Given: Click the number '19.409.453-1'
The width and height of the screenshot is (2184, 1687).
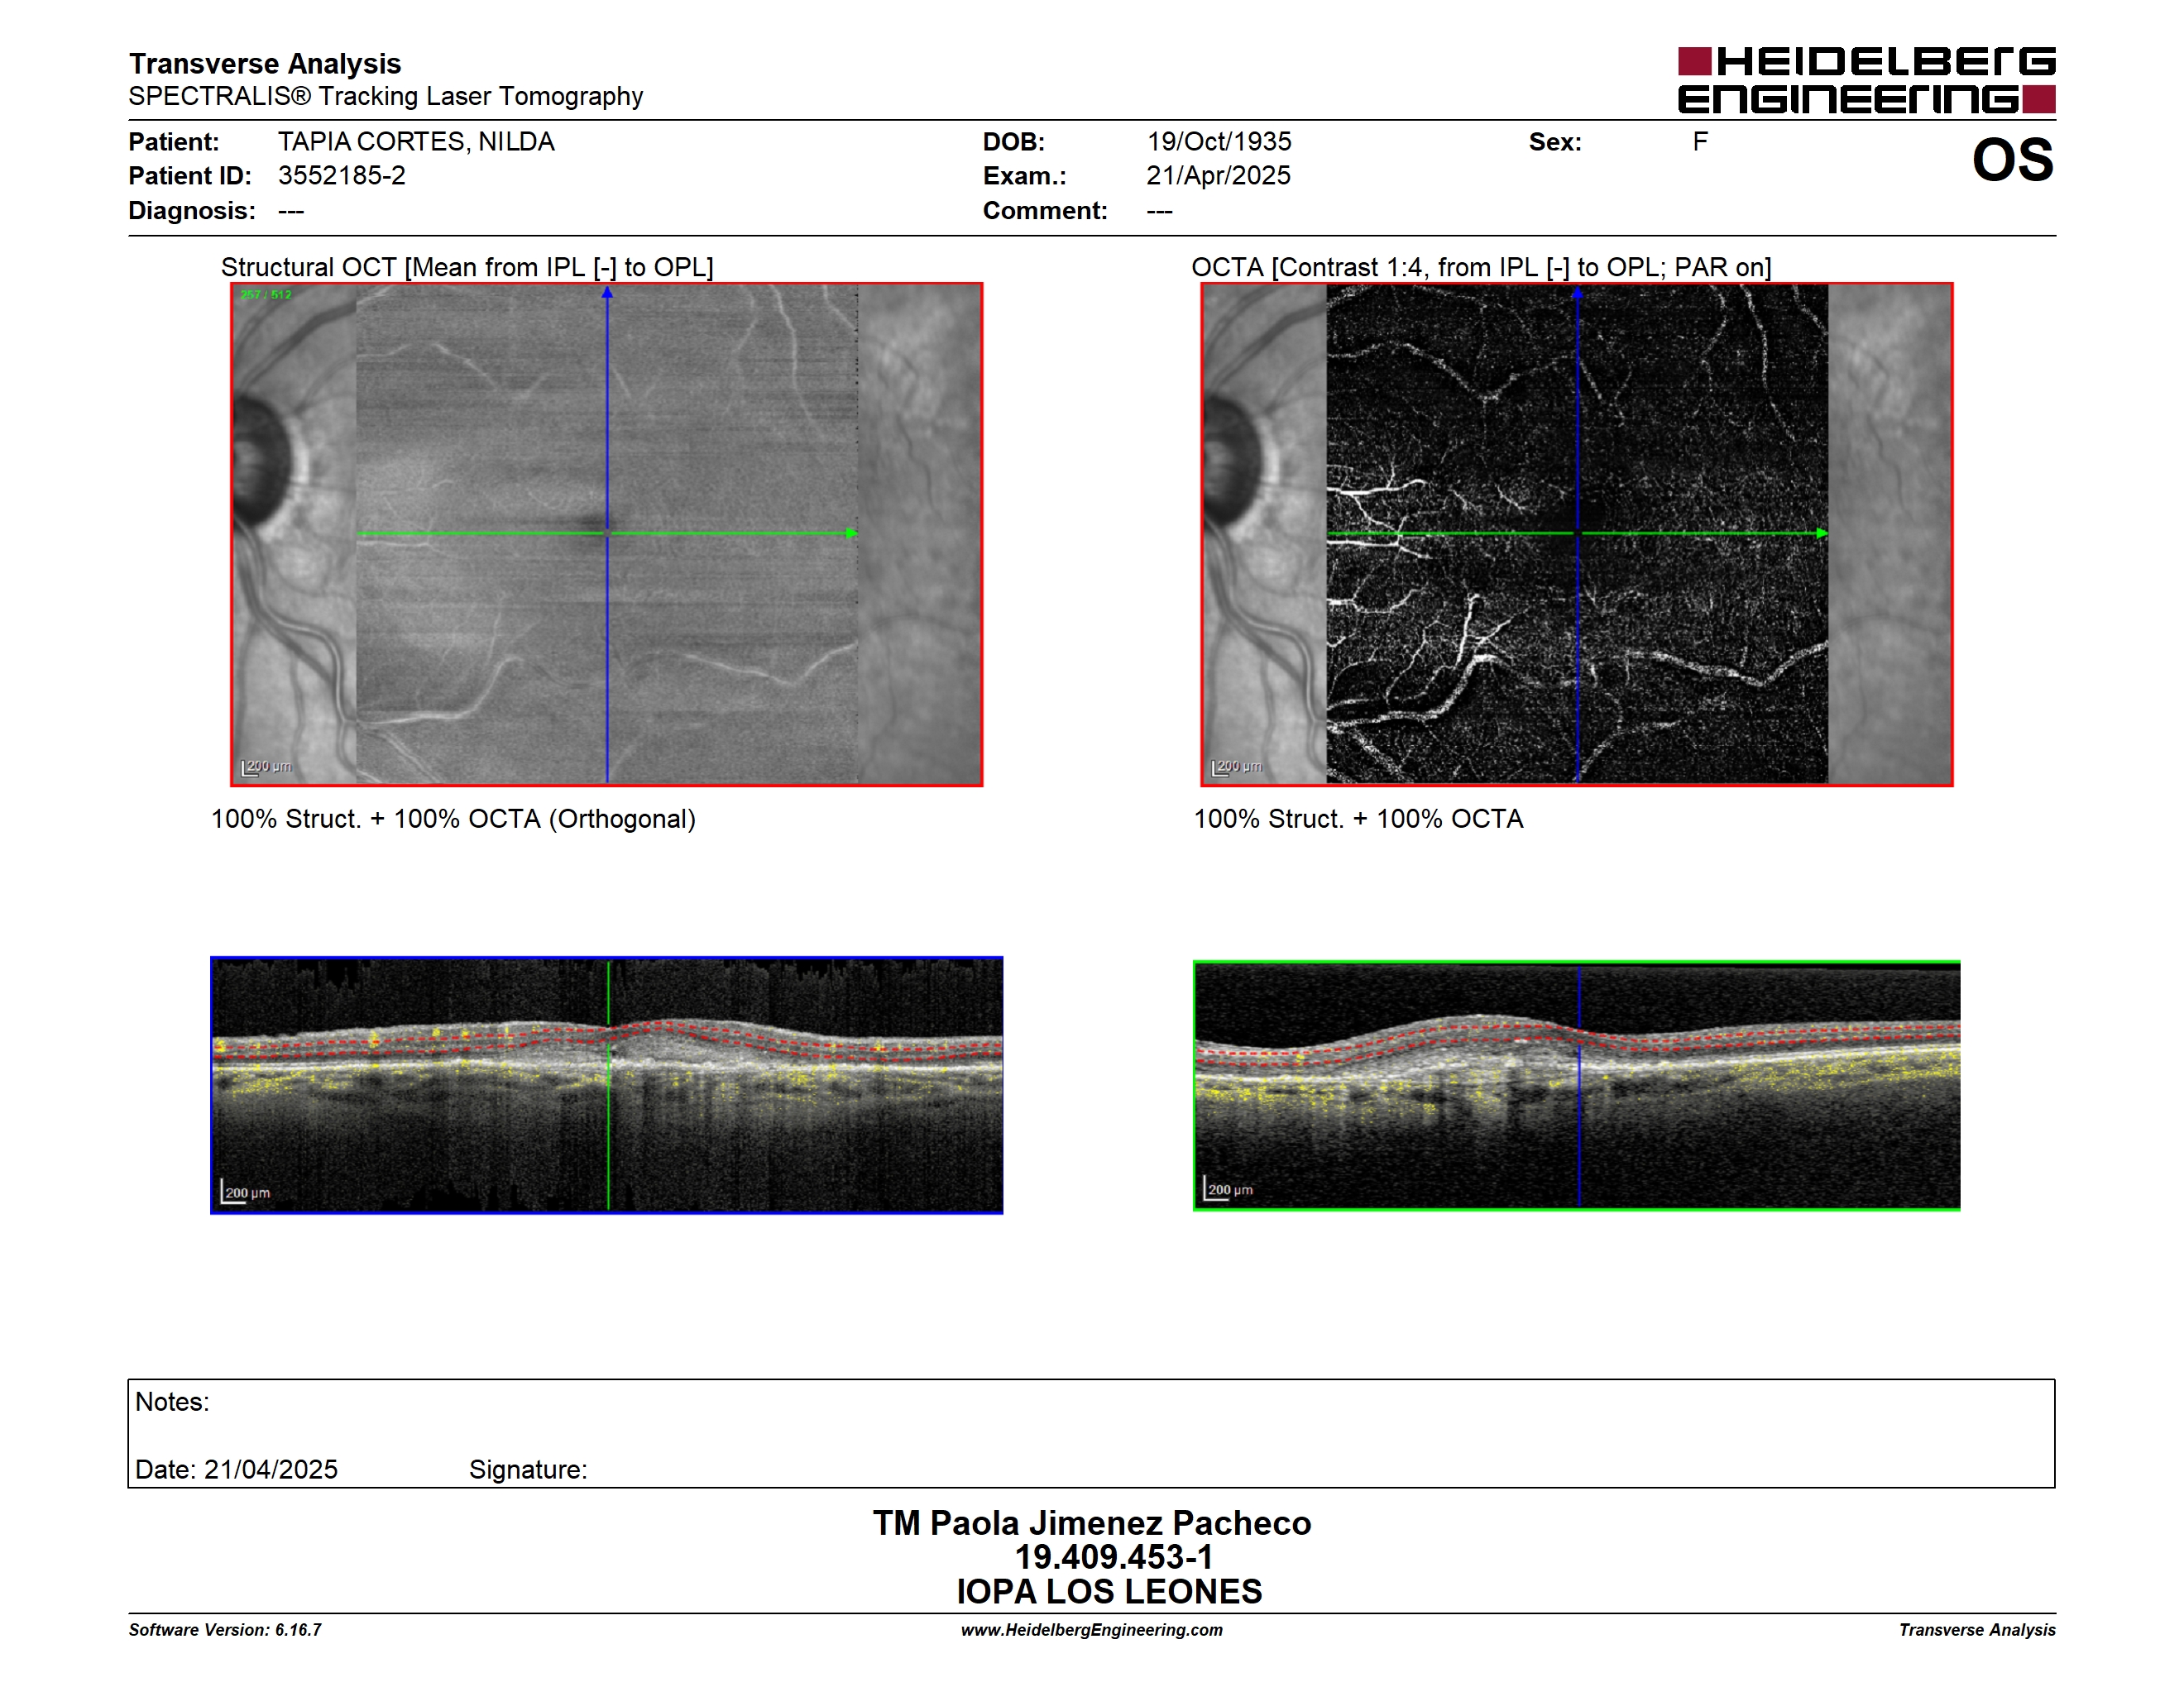Looking at the screenshot, I should pos(1114,1557).
